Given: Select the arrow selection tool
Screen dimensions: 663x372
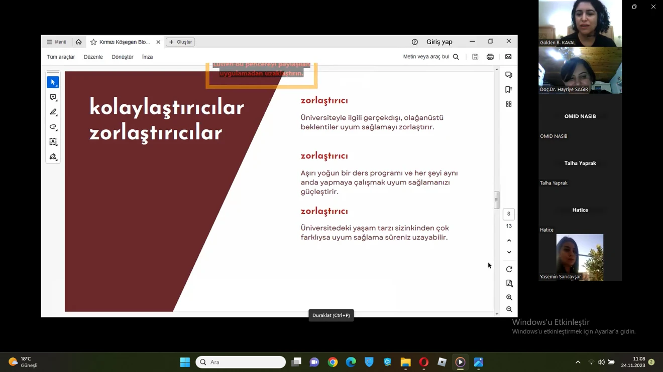Looking at the screenshot, I should pyautogui.click(x=53, y=82).
